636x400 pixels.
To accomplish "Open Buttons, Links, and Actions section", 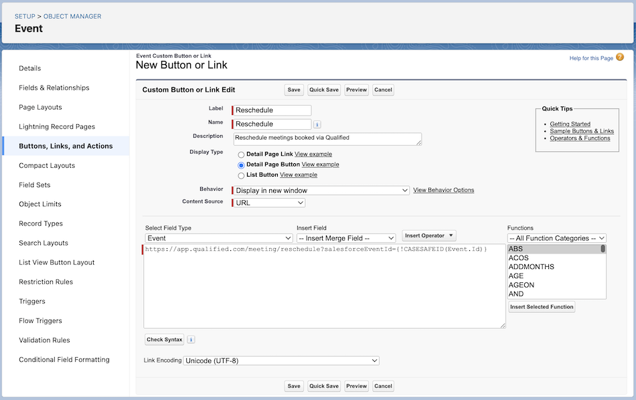I will 66,146.
